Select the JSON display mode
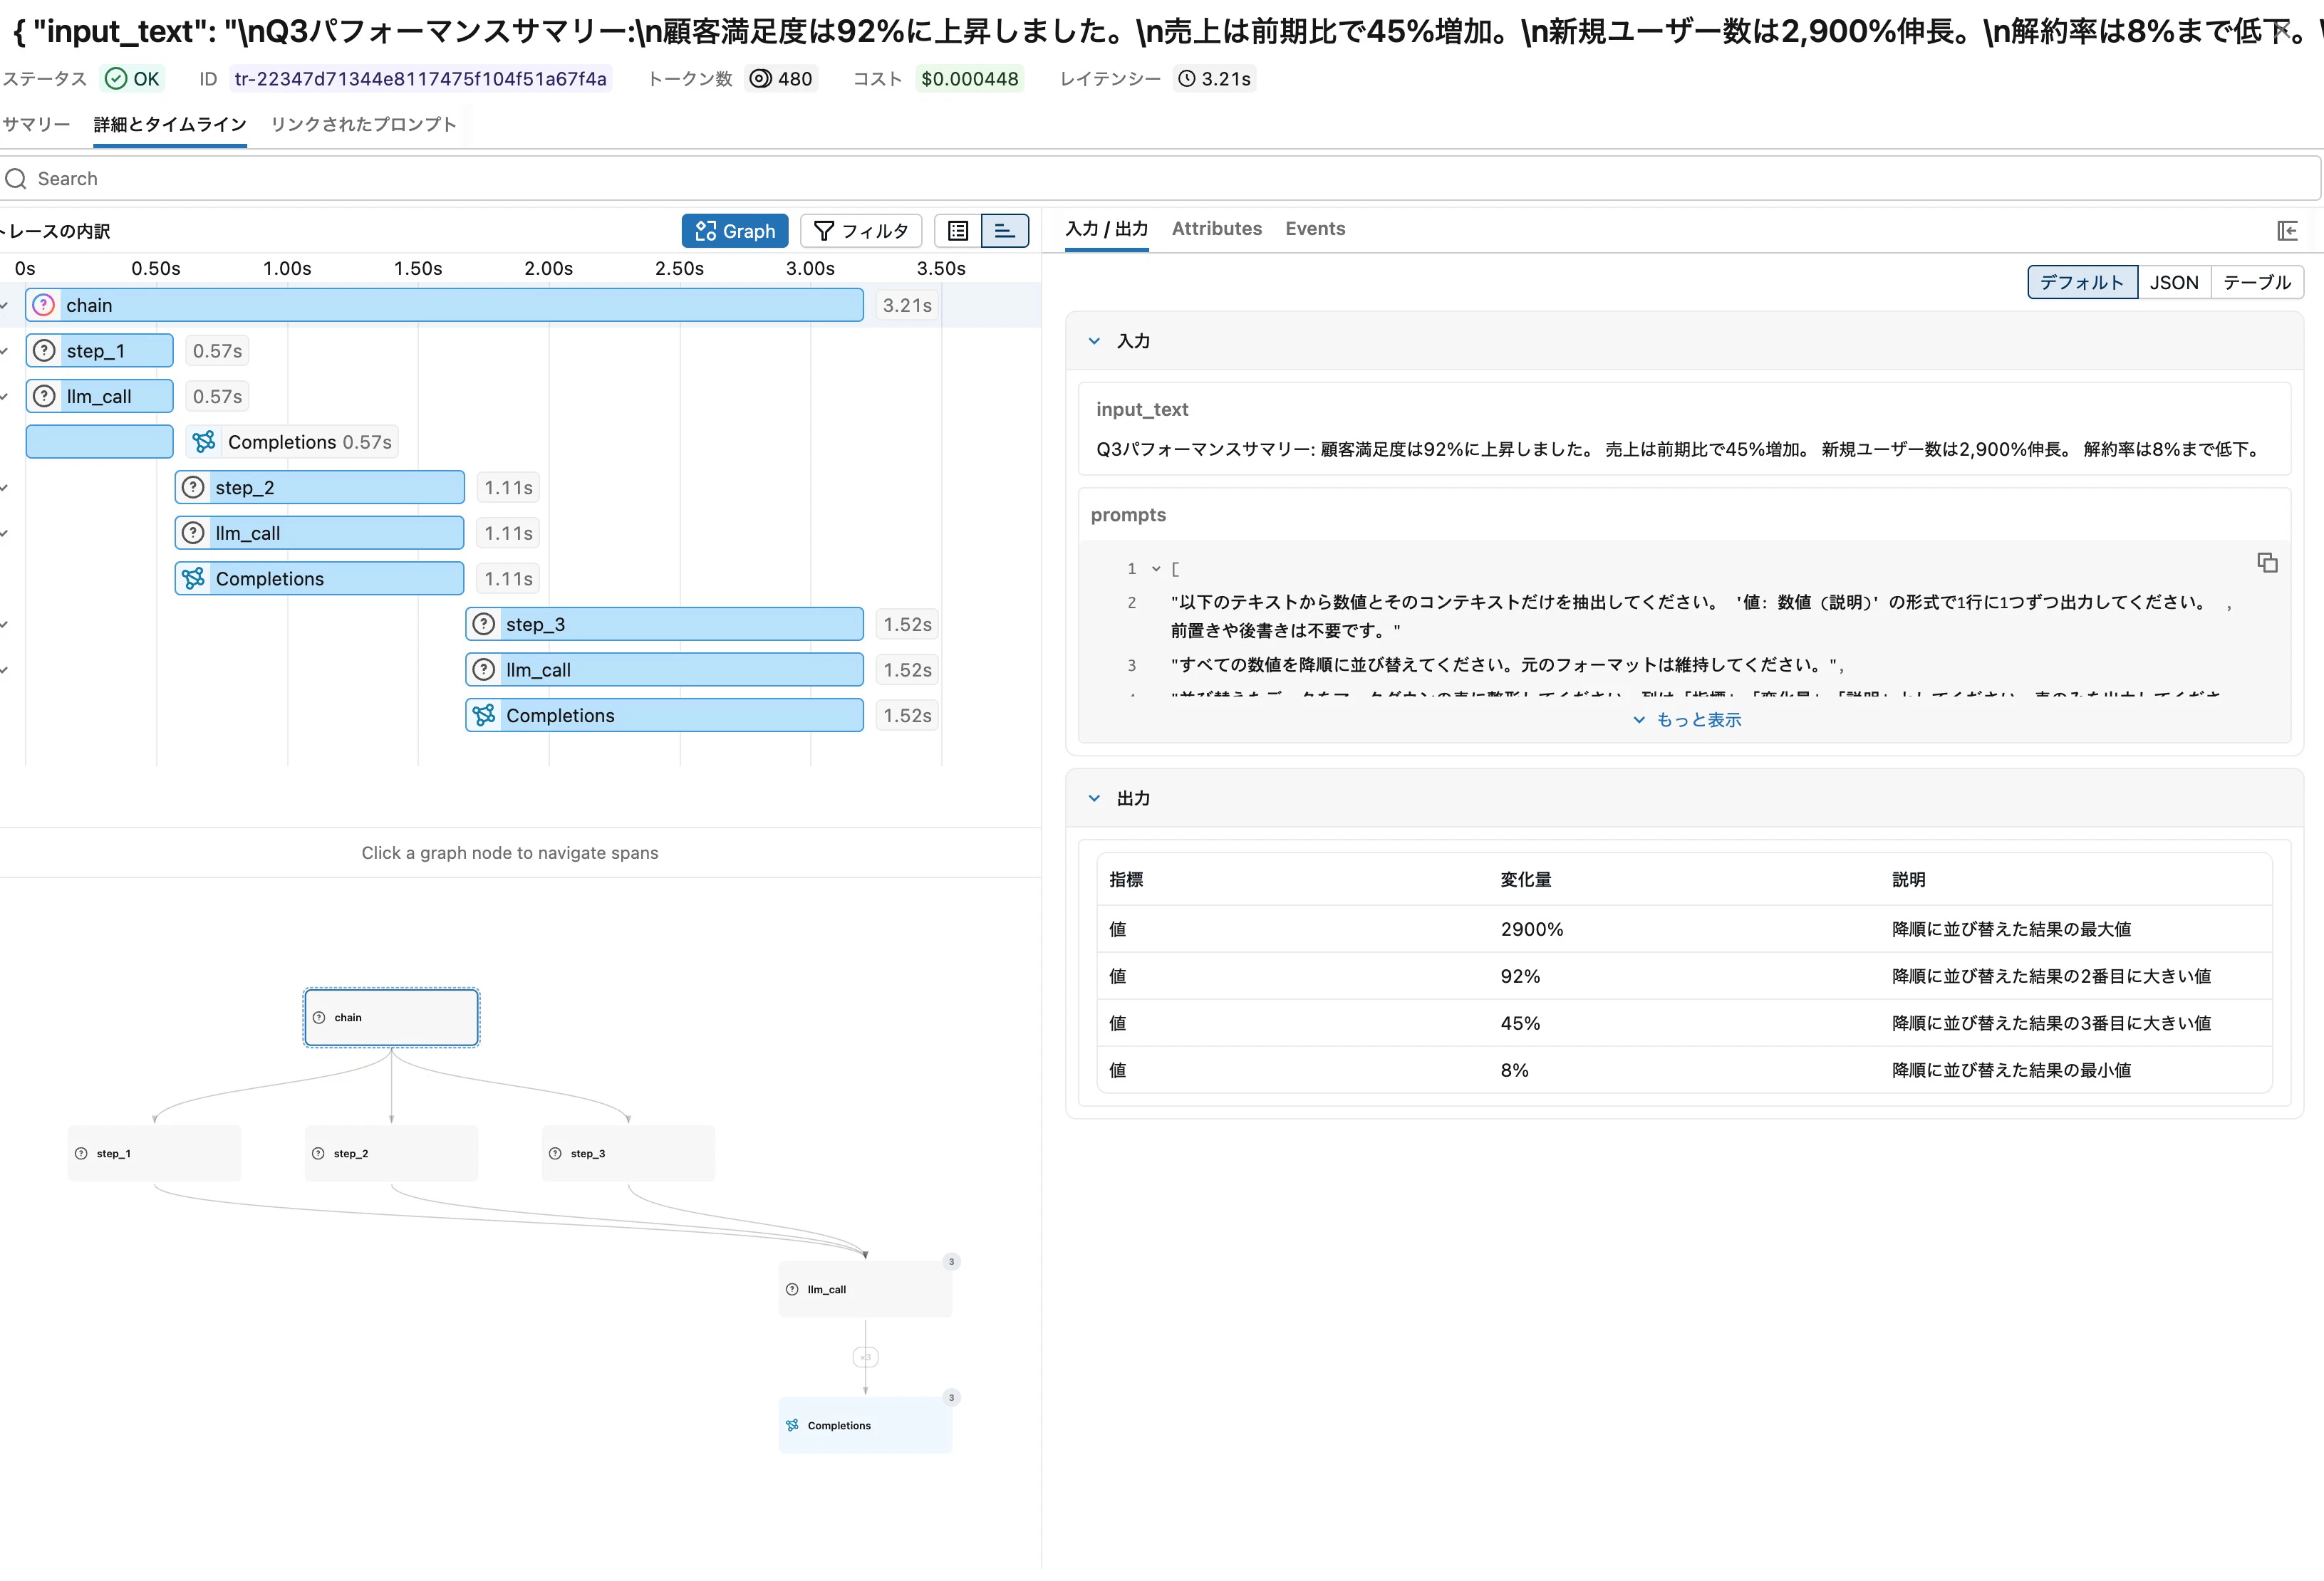 [x=2173, y=282]
